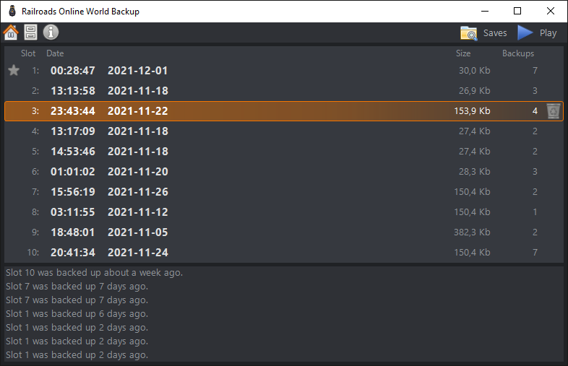Select slot 1 dated 2021-12-01
Screen dimensions: 568x366
283,71
